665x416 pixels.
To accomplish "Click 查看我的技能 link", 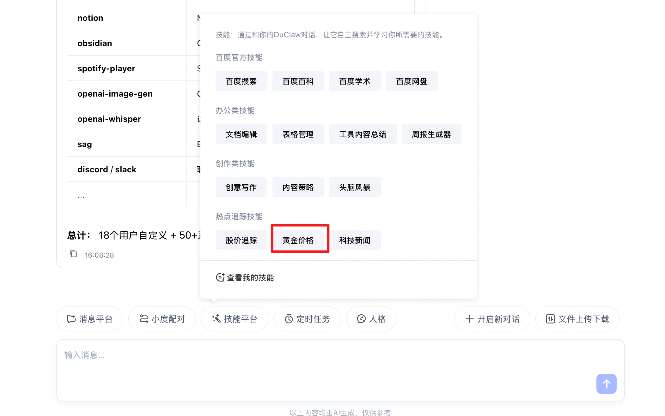I will coord(245,277).
